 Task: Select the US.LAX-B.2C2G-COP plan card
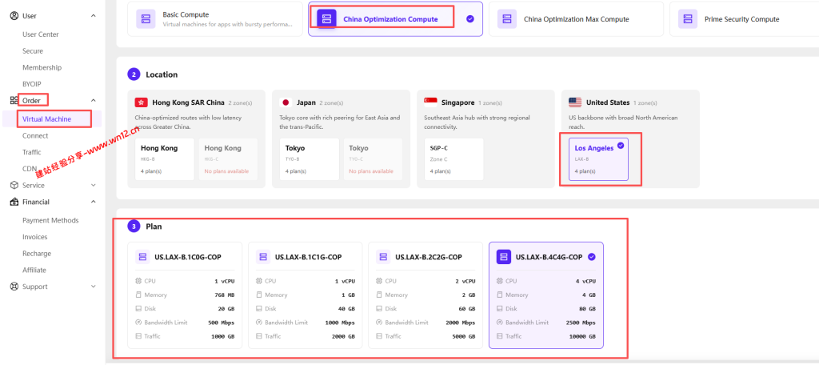425,295
